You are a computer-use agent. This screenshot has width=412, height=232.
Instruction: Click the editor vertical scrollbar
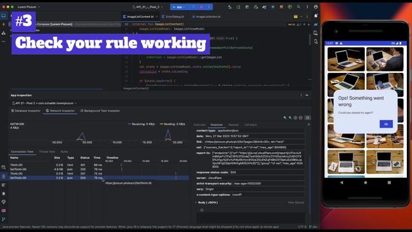[x=310, y=39]
